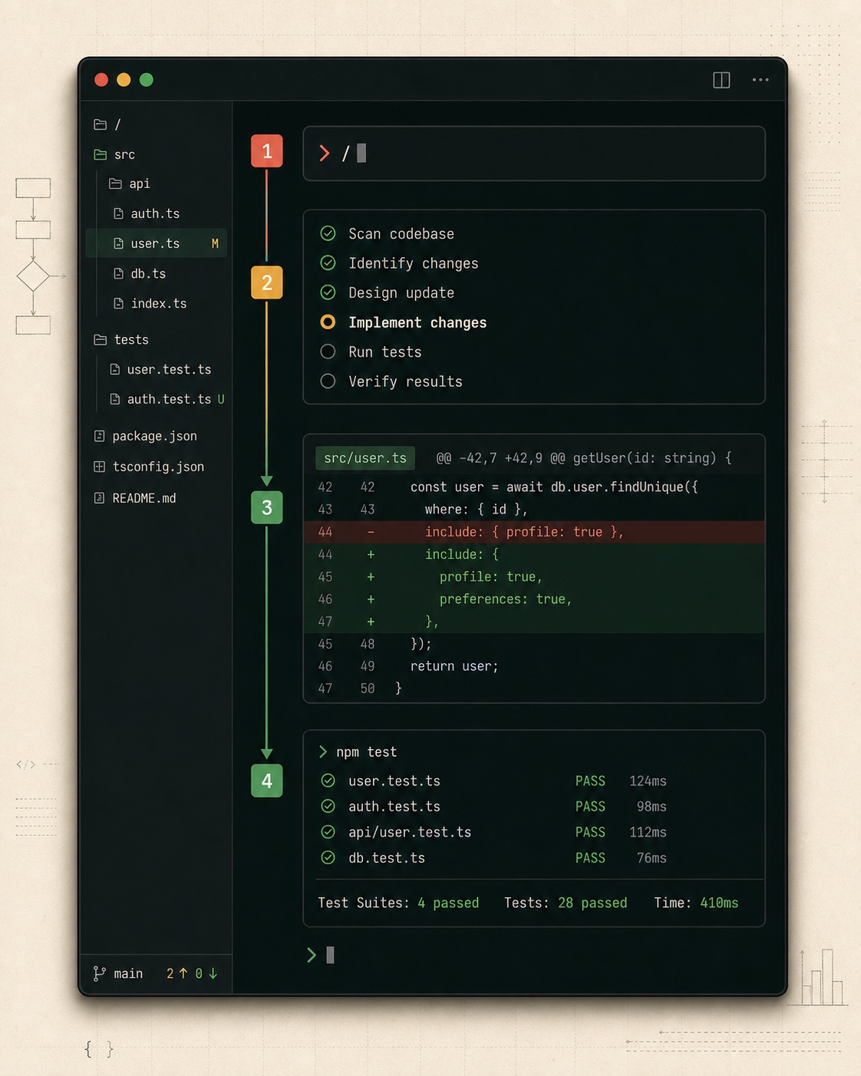Click the auth.ts file icon
861x1076 pixels.
click(x=118, y=213)
